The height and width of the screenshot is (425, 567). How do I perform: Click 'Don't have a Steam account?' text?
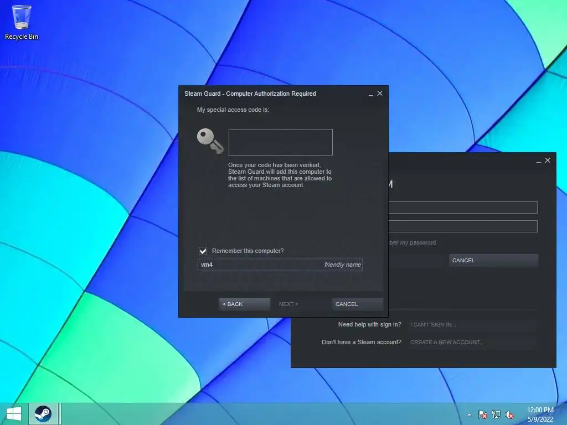click(x=361, y=342)
